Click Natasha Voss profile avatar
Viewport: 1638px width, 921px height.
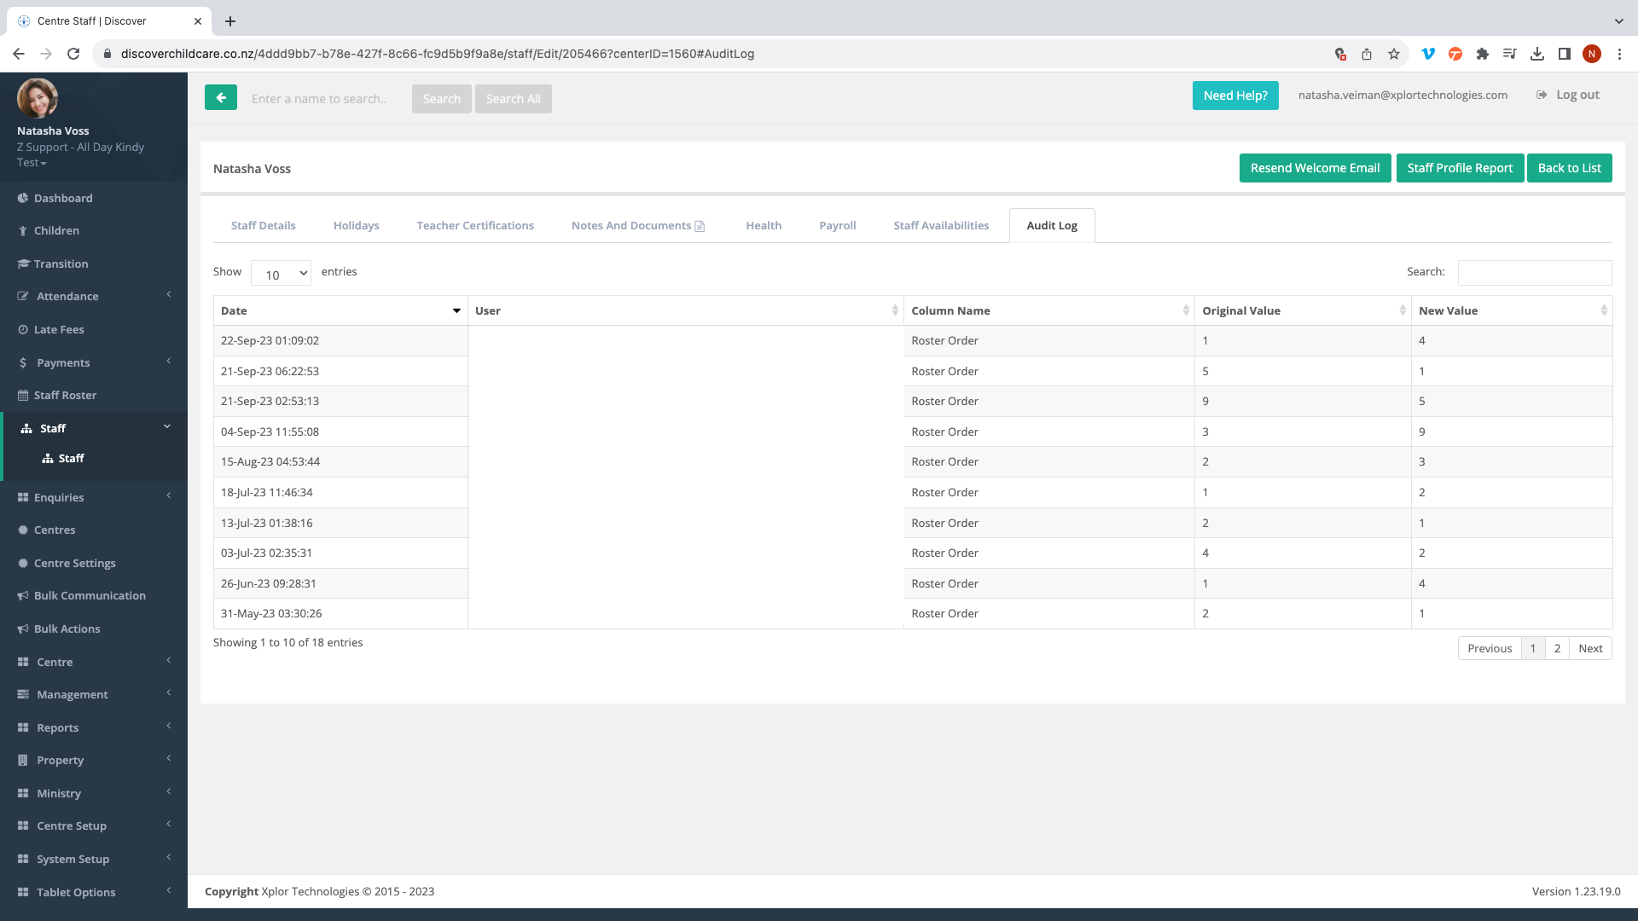click(38, 98)
